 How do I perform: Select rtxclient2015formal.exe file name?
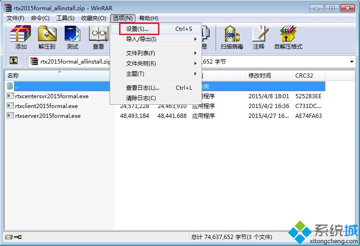pyautogui.click(x=46, y=106)
